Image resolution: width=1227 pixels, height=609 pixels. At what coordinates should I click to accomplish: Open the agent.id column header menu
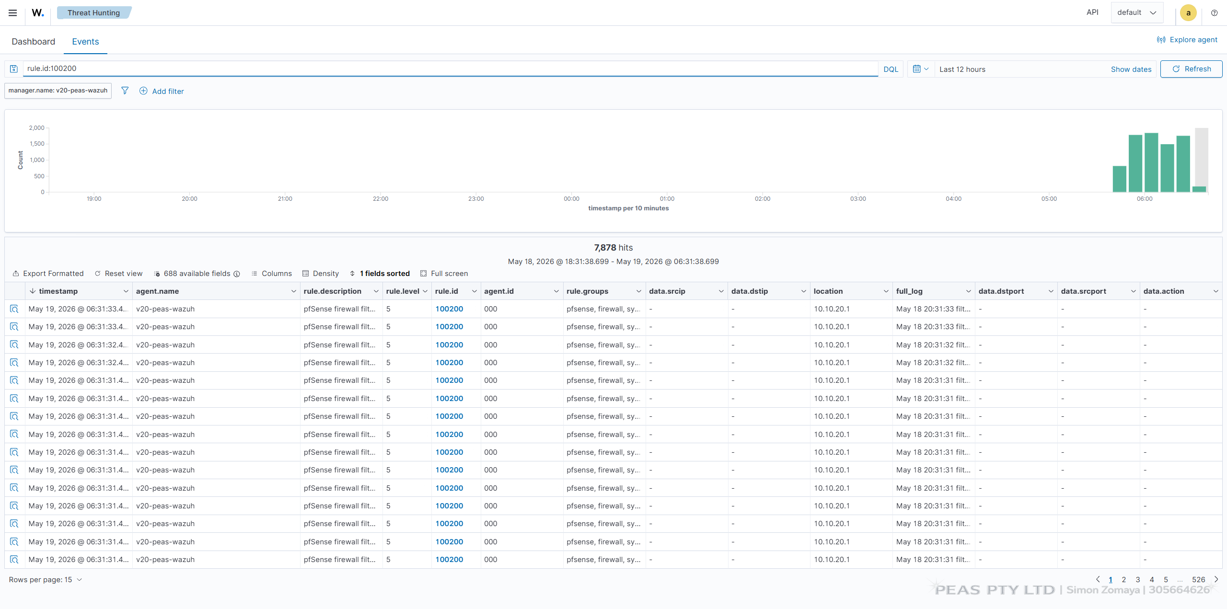coord(556,291)
